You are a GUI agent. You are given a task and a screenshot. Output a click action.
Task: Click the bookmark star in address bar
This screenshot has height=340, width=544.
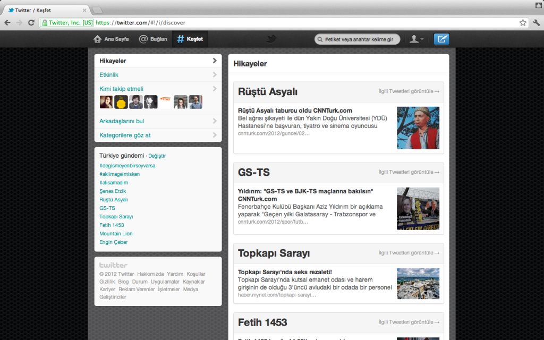pyautogui.click(x=523, y=23)
